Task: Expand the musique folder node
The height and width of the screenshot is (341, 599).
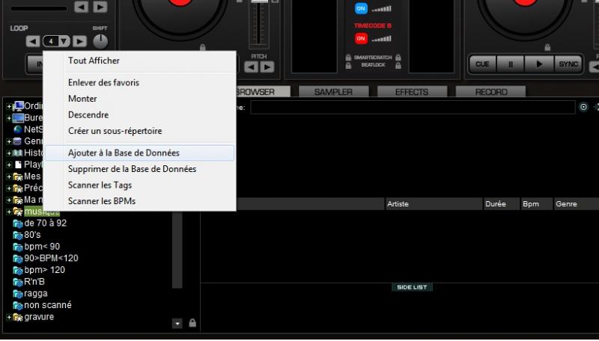Action: pyautogui.click(x=9, y=212)
